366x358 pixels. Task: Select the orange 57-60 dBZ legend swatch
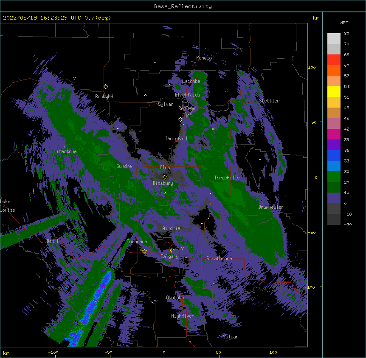coord(334,70)
